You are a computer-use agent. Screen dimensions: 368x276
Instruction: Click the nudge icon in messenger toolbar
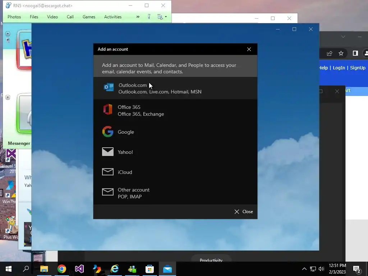point(149,17)
